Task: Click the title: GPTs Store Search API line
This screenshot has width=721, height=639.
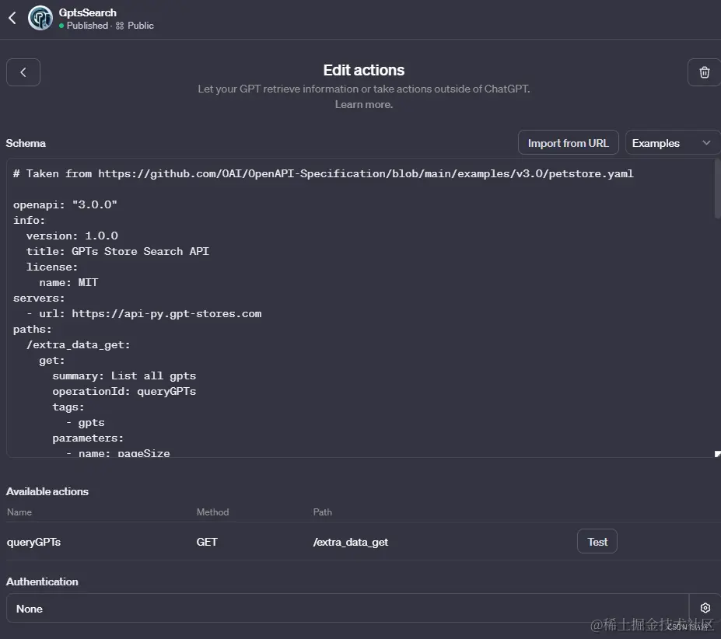Action: 117,251
